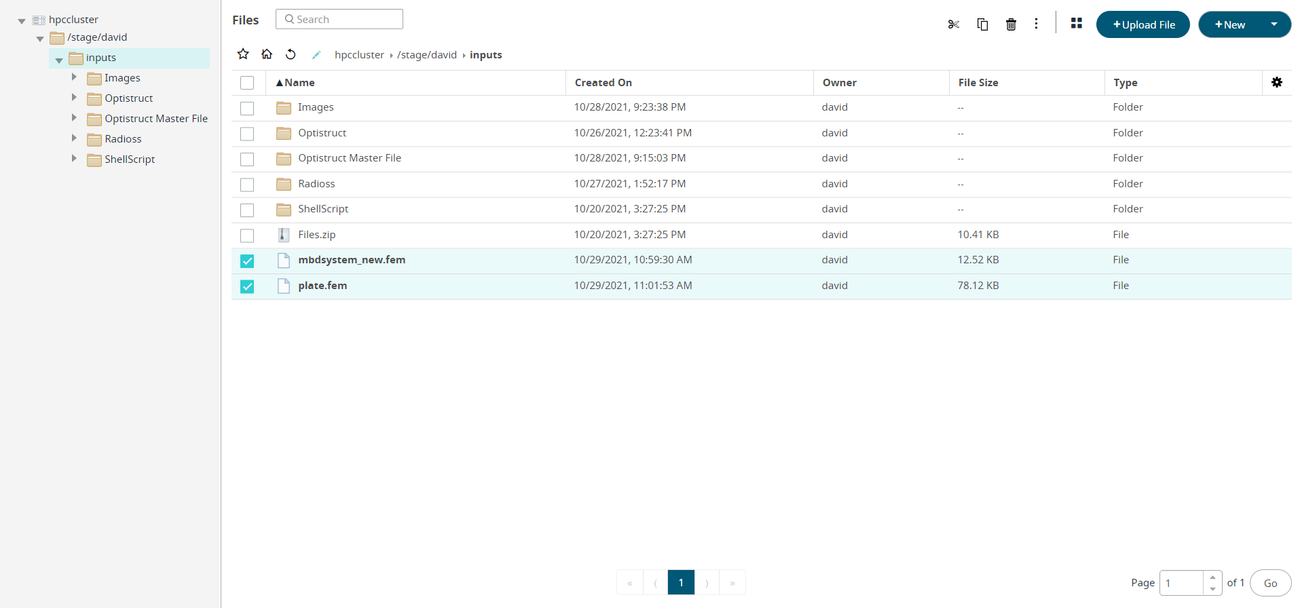The image size is (1300, 608).
Task: Click the Images folder icon in file list
Action: click(x=284, y=108)
